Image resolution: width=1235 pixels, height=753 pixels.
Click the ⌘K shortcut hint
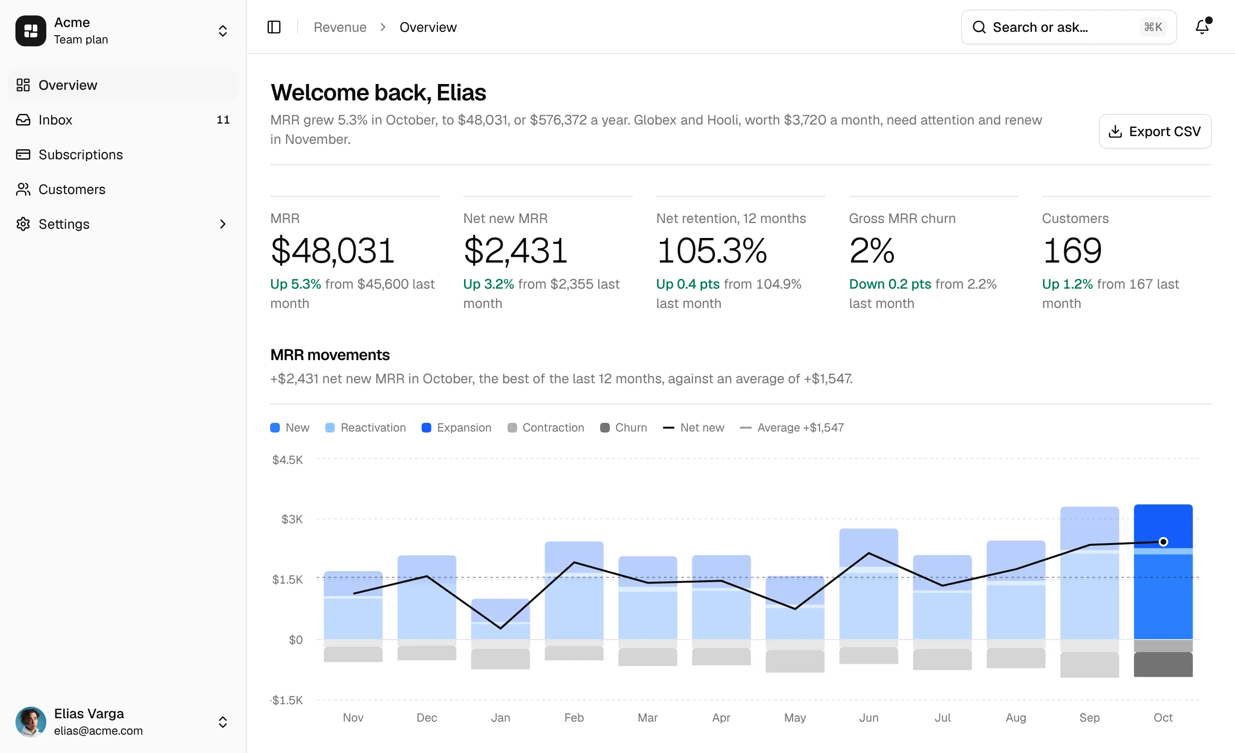(x=1153, y=27)
